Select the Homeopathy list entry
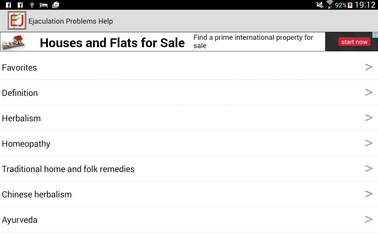This screenshot has width=378, height=236. pos(26,144)
